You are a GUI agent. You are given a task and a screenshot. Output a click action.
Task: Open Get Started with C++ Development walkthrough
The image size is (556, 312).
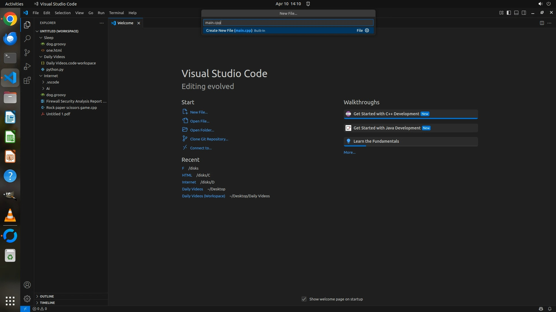(x=386, y=114)
